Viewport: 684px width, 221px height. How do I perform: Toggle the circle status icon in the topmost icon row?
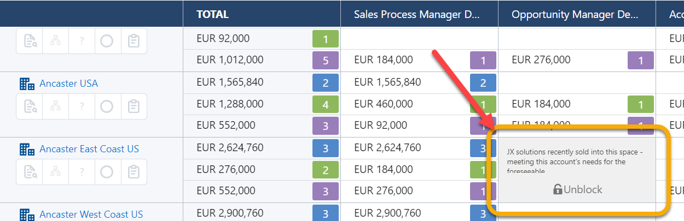point(107,41)
